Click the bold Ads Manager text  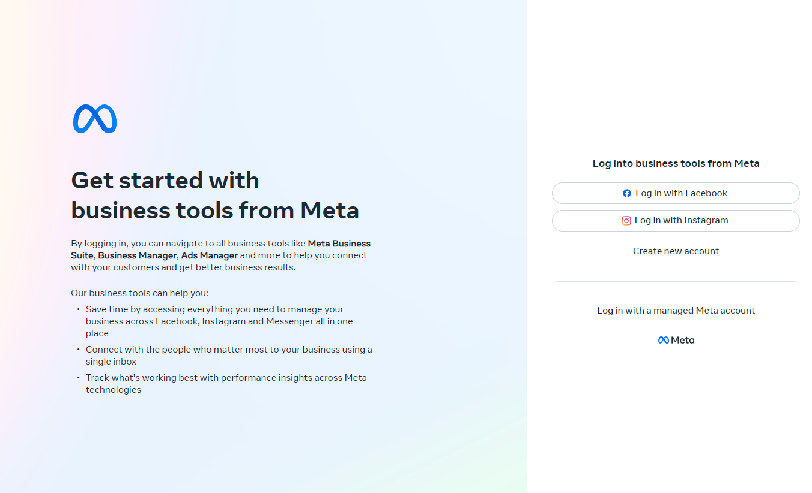tap(210, 255)
